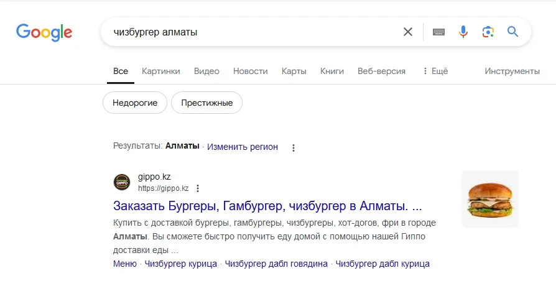This screenshot has height=286, width=556.
Task: Clear the search query with X
Action: (x=408, y=32)
